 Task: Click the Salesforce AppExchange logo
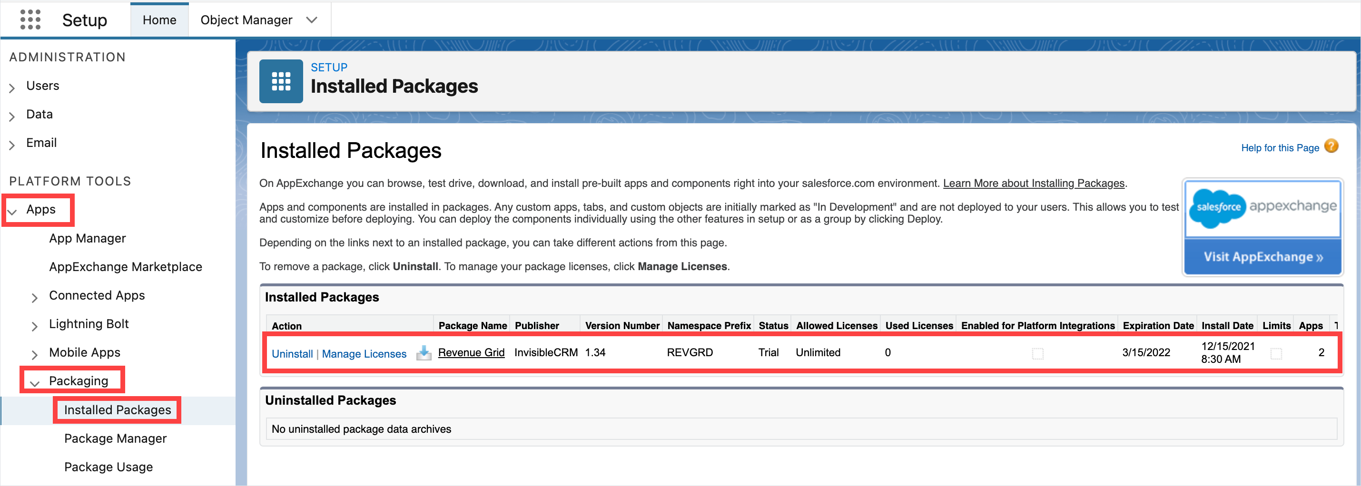click(1262, 208)
